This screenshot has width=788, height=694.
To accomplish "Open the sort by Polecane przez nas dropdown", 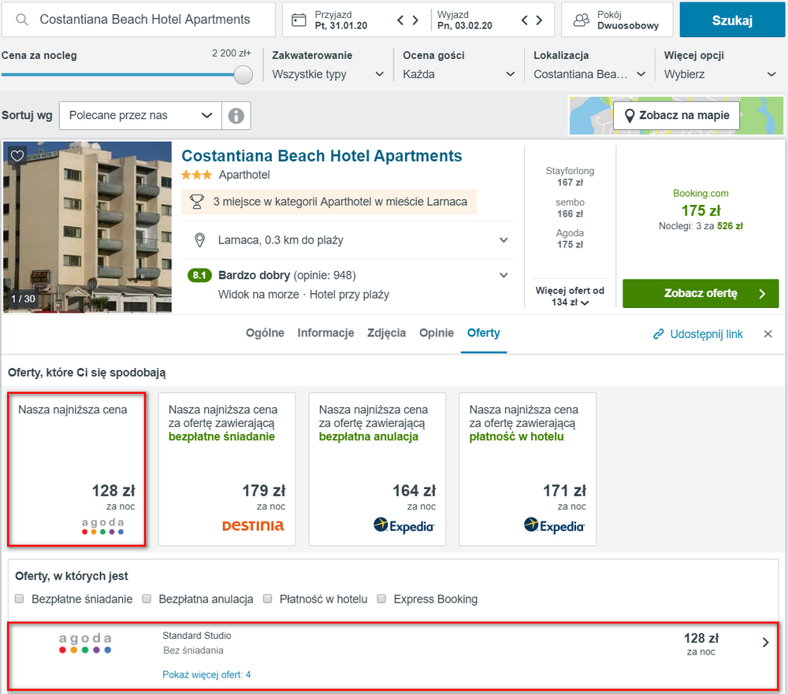I will click(140, 116).
